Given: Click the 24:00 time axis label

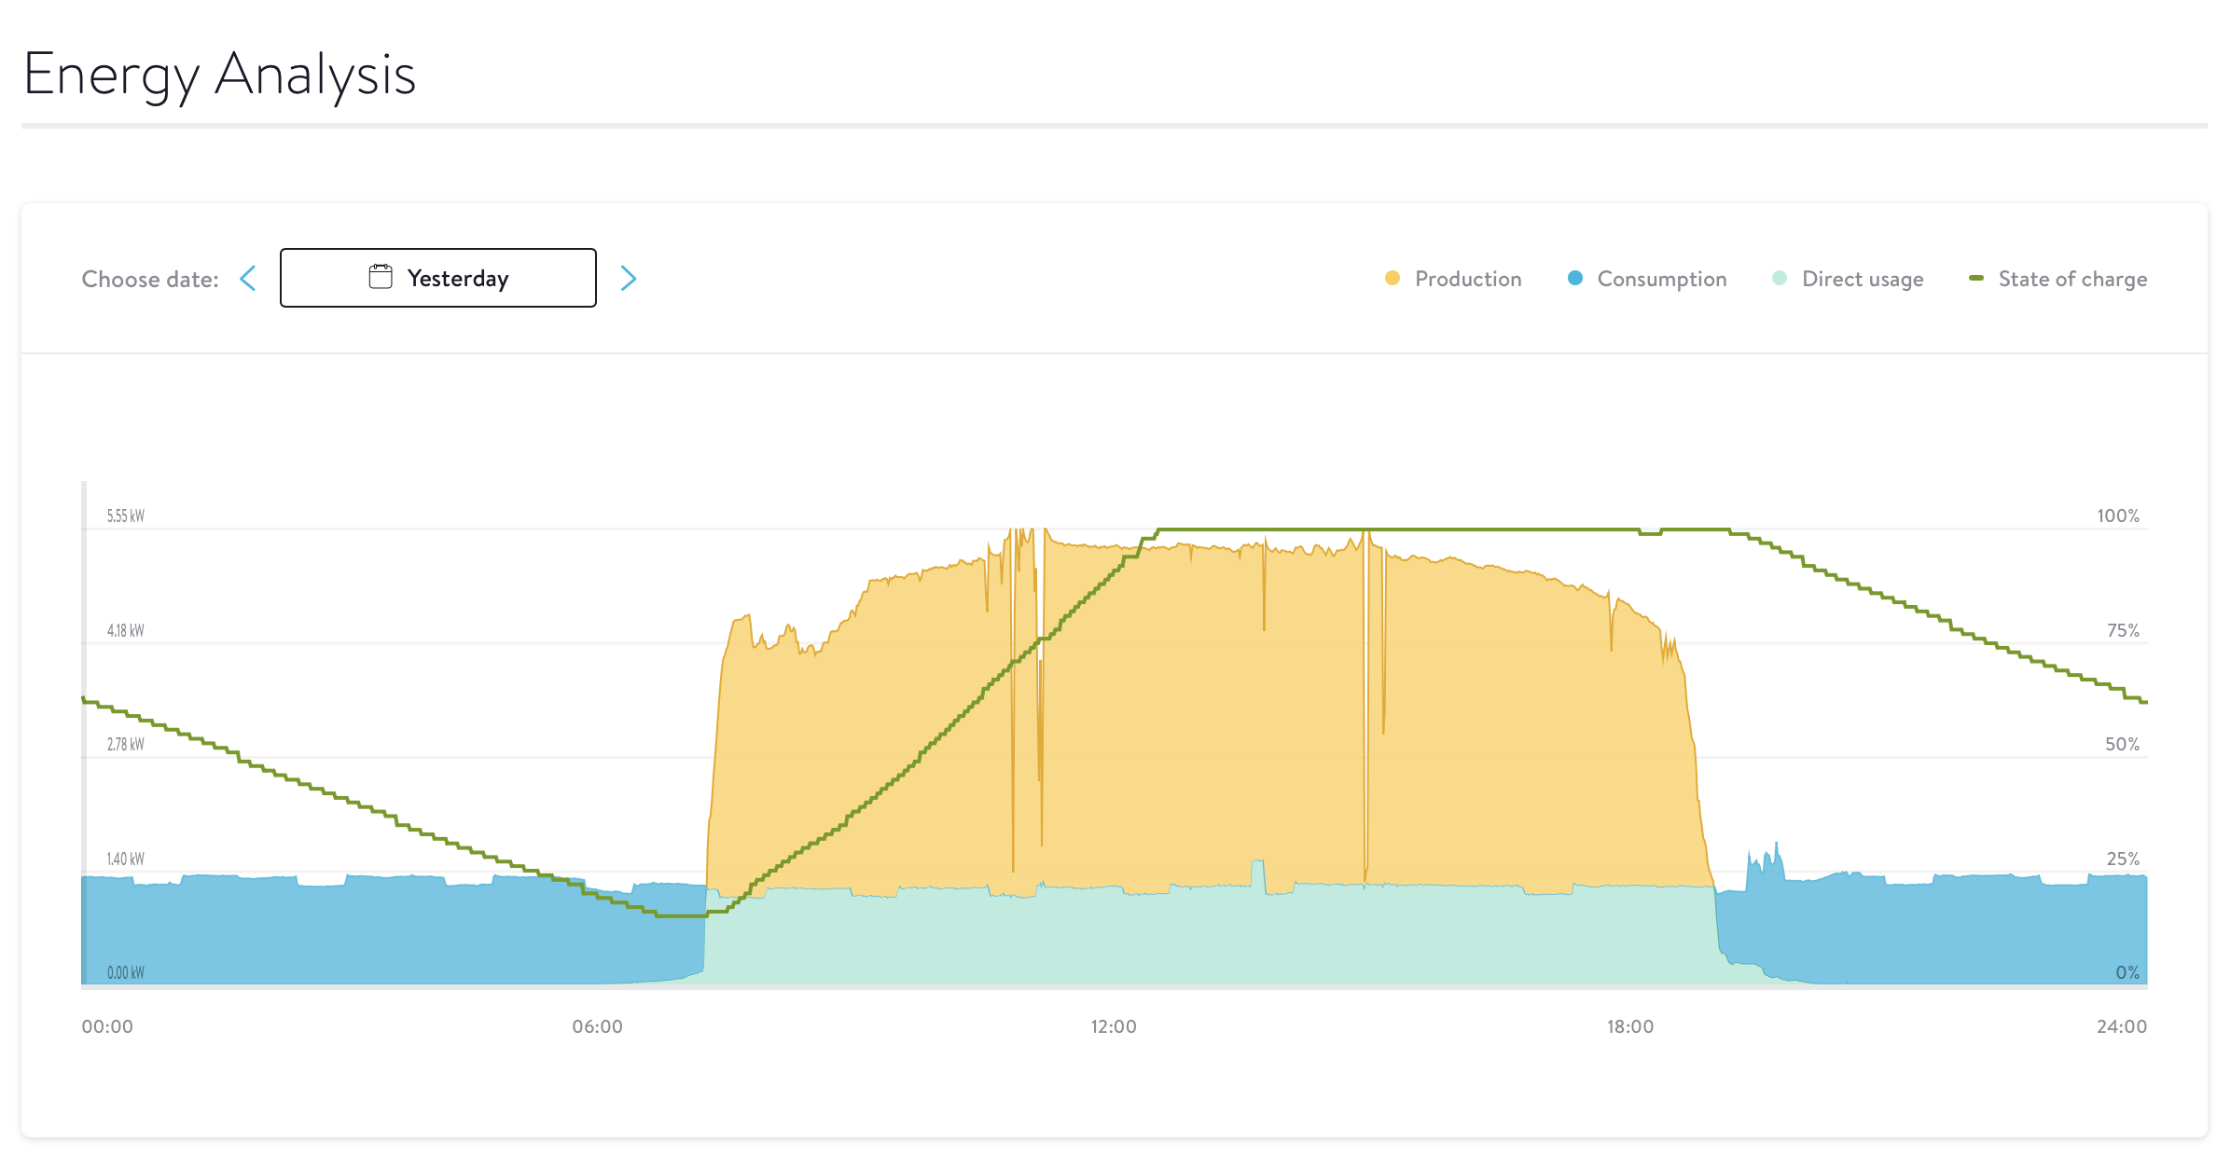Looking at the screenshot, I should tap(2121, 1026).
